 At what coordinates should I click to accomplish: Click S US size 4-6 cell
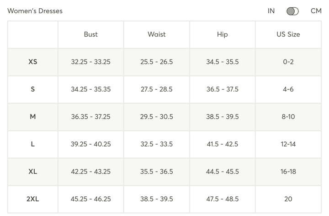[288, 89]
